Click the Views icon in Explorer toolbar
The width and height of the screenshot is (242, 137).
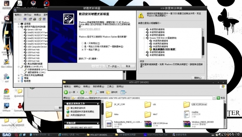(x=123, y=92)
